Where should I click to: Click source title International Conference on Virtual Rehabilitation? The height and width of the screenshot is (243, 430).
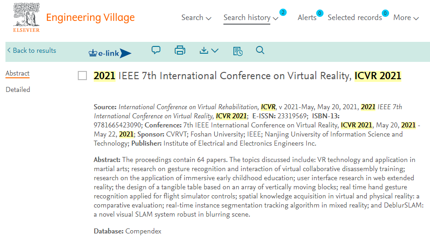[x=188, y=107]
